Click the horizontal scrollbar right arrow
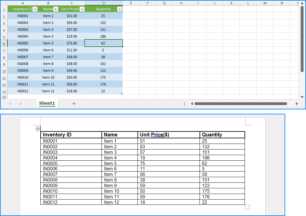This screenshot has width=306, height=216. pos(297,103)
